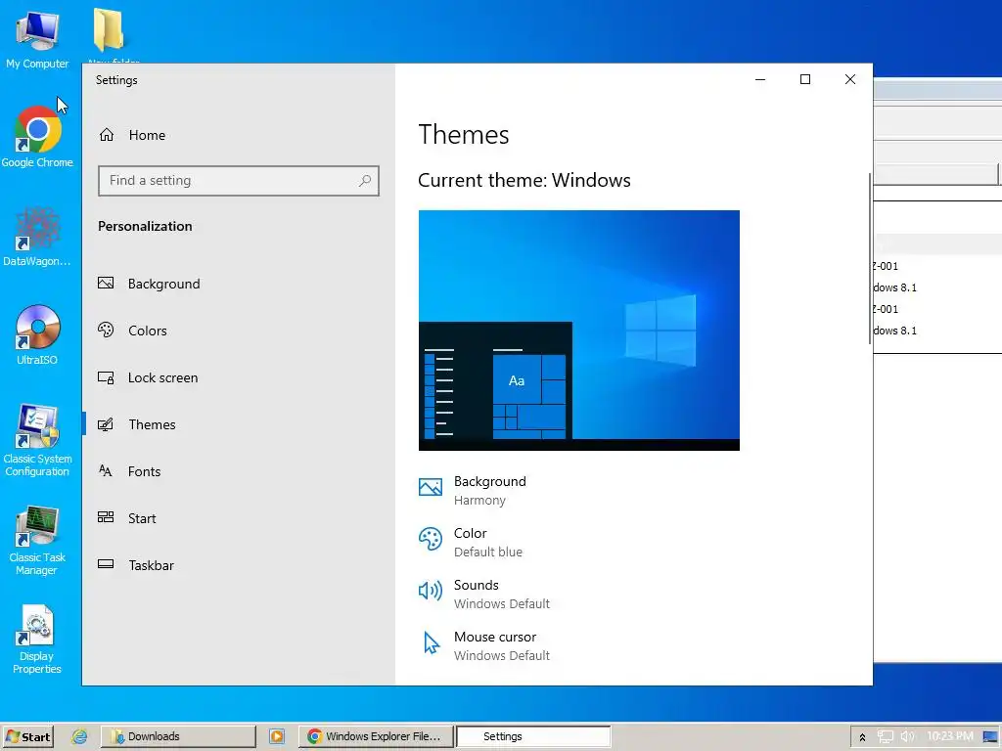Open the DataWagon desktop shortcut
The image size is (1002, 751).
click(x=37, y=237)
